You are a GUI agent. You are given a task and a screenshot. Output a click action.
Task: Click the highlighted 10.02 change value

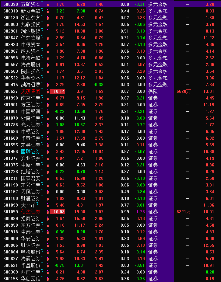pos(58,212)
